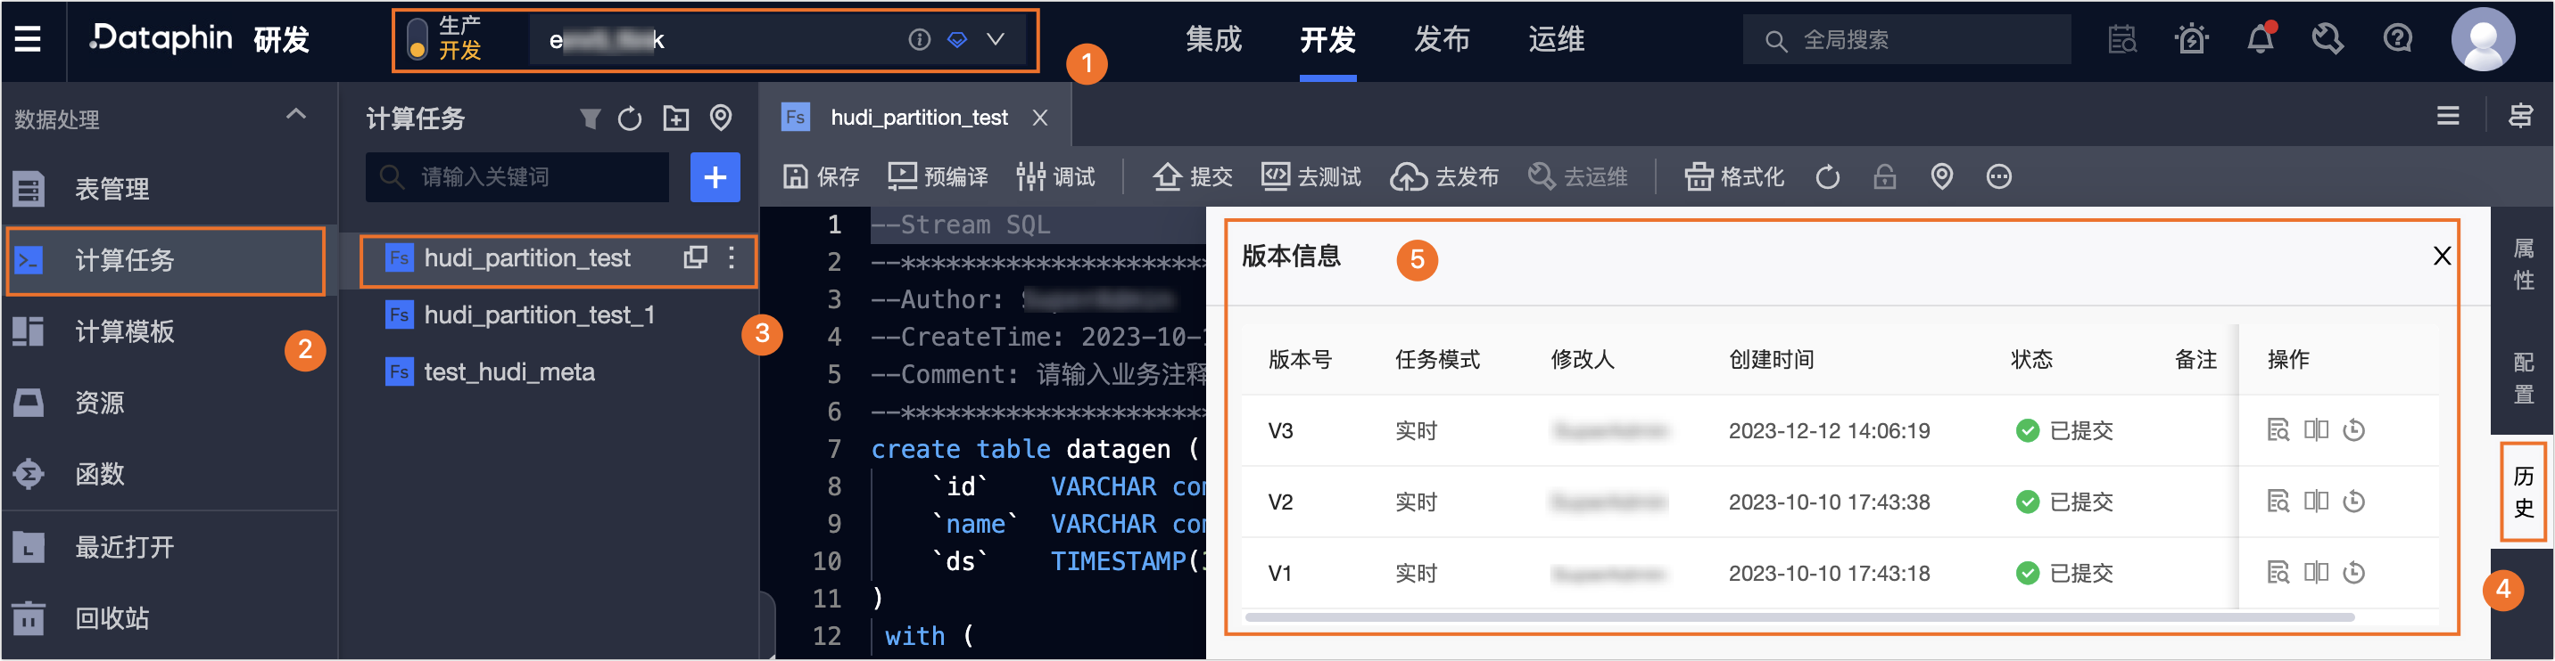Click the 去测试 toolbar button
This screenshot has height=661, width=2555.
[x=1311, y=176]
